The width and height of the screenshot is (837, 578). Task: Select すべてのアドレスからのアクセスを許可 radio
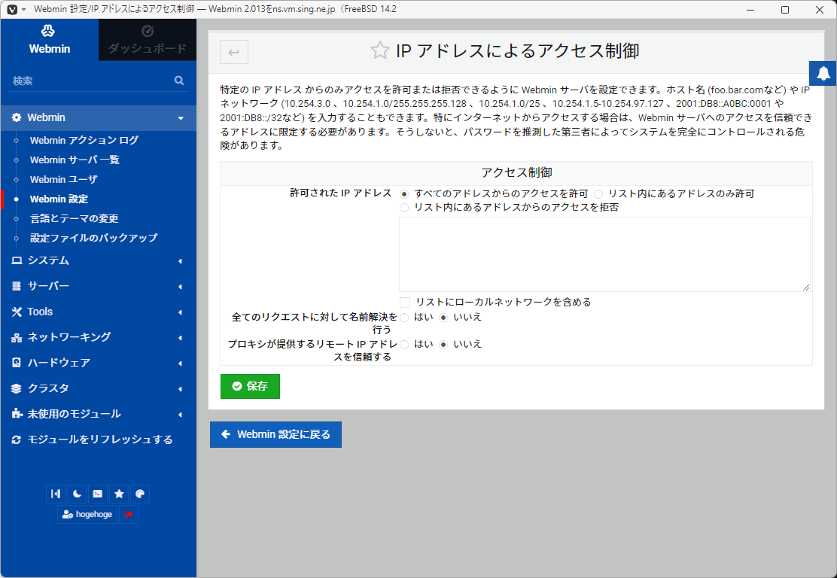(x=404, y=194)
